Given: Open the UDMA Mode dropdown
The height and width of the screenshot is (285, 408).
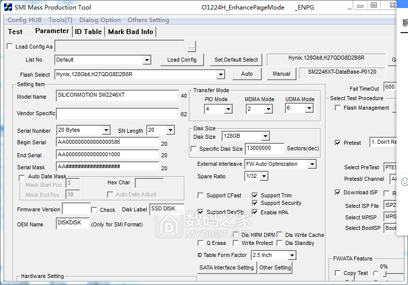Looking at the screenshot, I should (309, 108).
